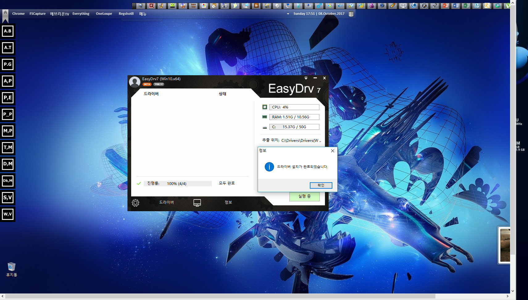Close the 정보 dialog with the X

pos(332,151)
